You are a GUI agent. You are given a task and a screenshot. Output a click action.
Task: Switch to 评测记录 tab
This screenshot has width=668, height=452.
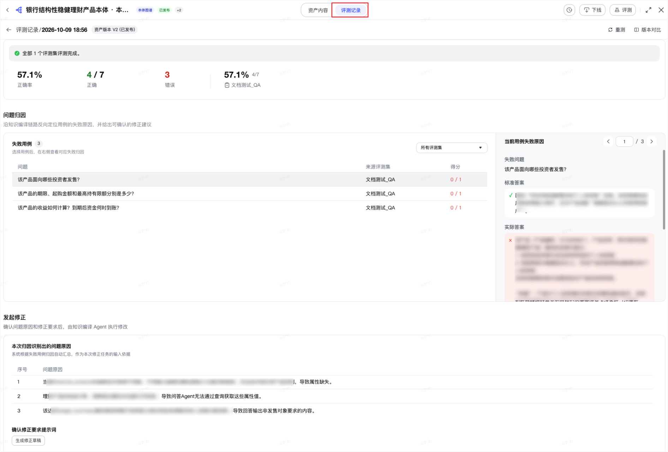[351, 10]
